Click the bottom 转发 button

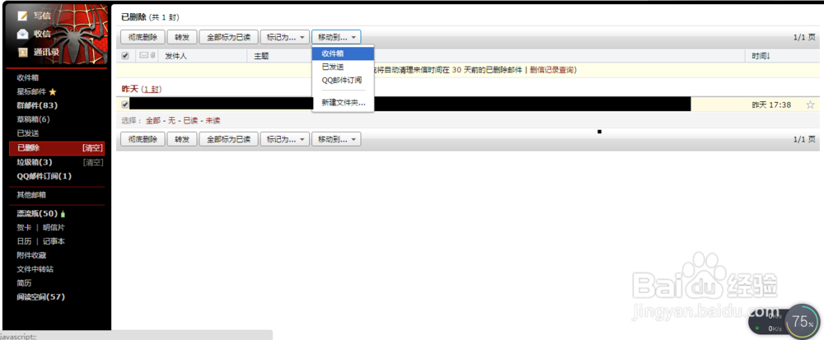[x=182, y=140]
